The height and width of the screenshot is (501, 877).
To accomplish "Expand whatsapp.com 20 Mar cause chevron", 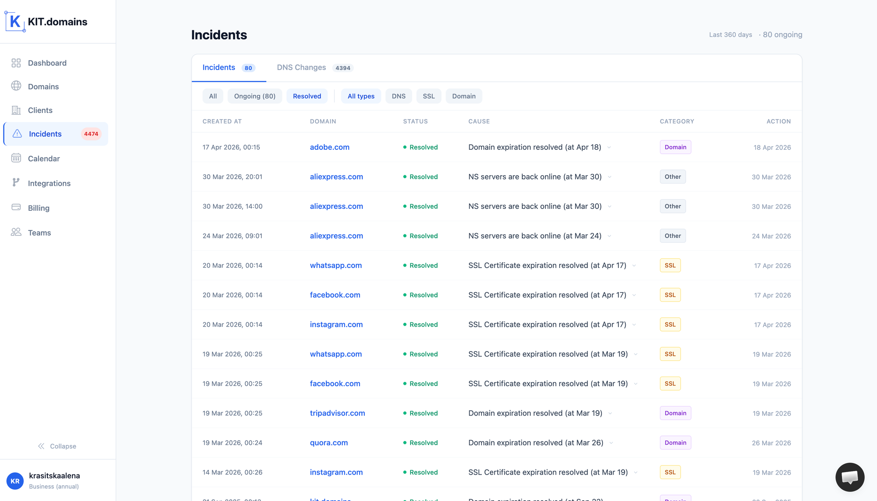I will pos(634,265).
